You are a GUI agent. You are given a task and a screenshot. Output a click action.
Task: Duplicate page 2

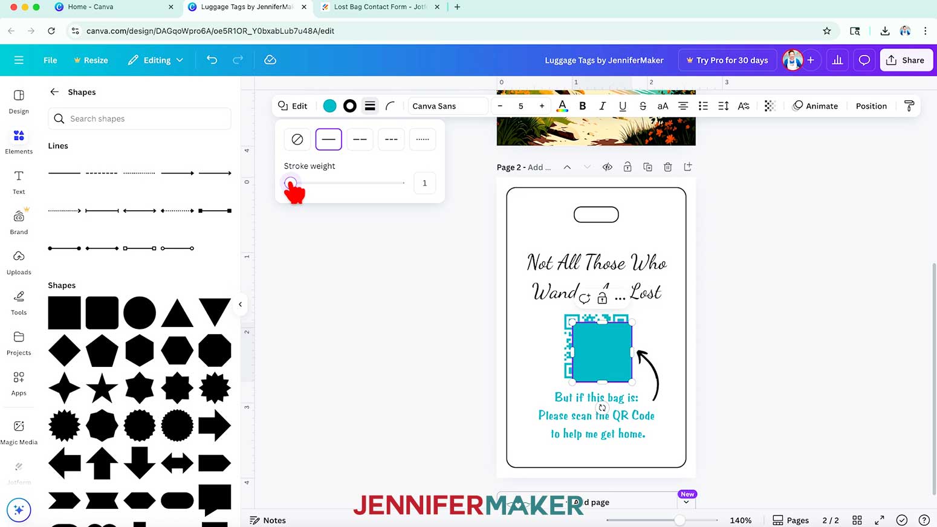click(x=647, y=167)
